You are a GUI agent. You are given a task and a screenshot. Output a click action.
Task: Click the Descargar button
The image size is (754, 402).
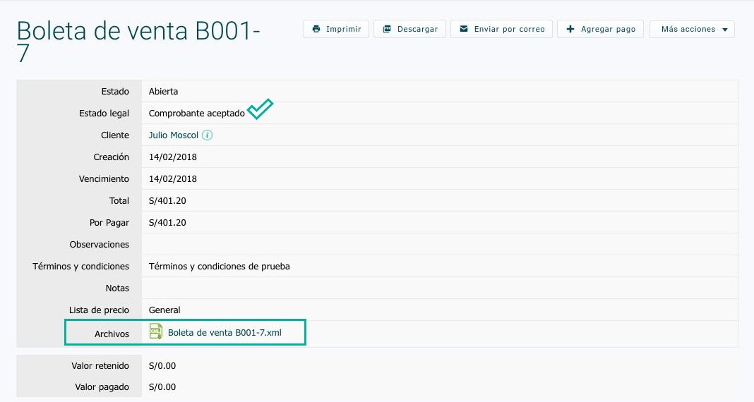[409, 29]
